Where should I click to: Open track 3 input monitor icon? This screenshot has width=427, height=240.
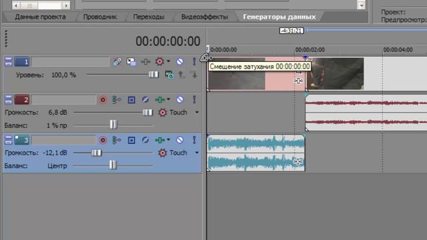tap(117, 140)
